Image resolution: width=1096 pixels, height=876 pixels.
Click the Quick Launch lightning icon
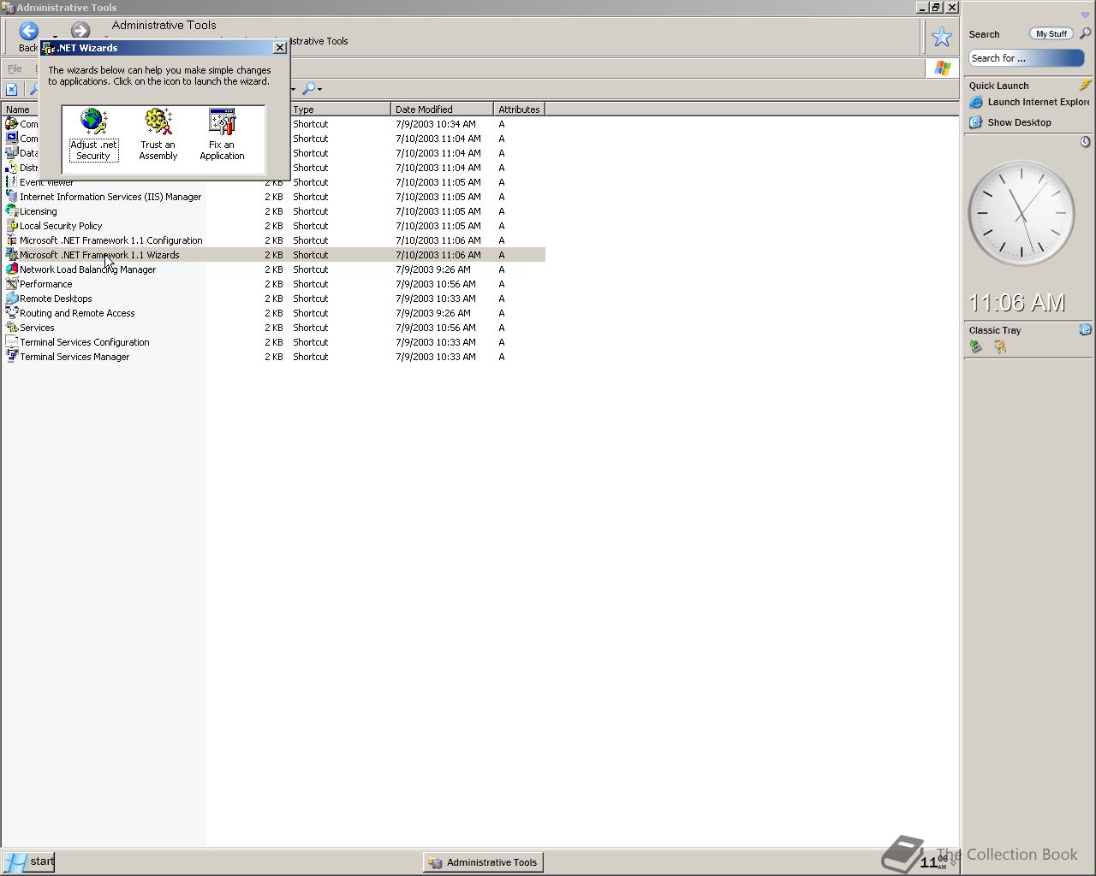point(1085,85)
